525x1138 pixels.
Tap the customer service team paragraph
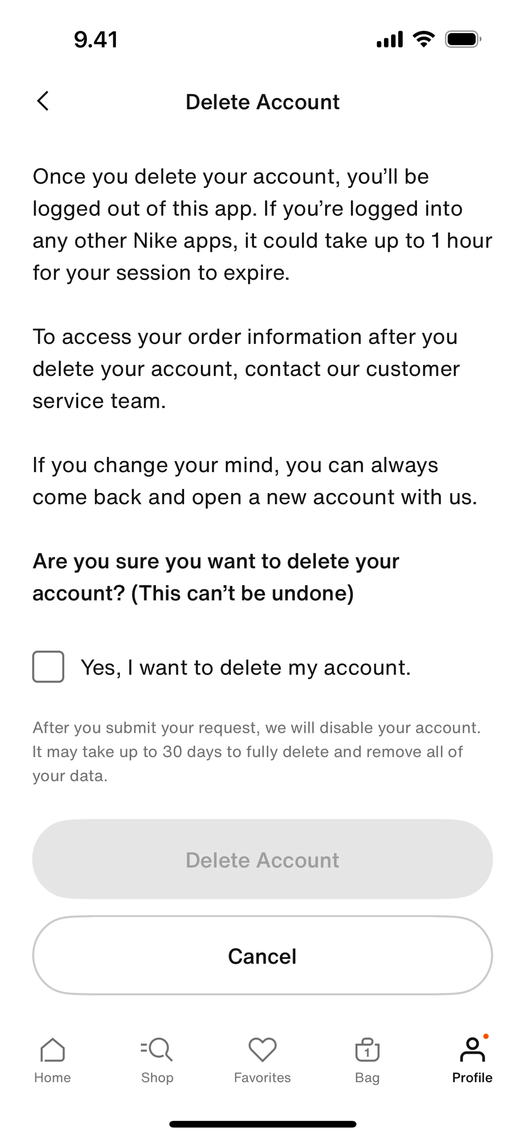pyautogui.click(x=246, y=368)
